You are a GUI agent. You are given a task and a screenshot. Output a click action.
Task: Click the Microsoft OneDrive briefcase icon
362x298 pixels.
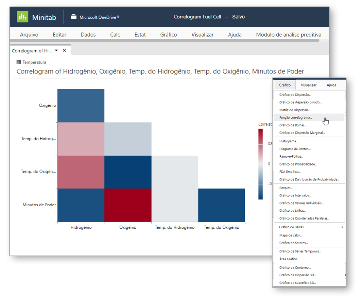(x=73, y=17)
